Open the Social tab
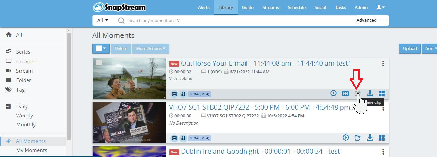Viewport: 437px width, 157px height. 320,7
